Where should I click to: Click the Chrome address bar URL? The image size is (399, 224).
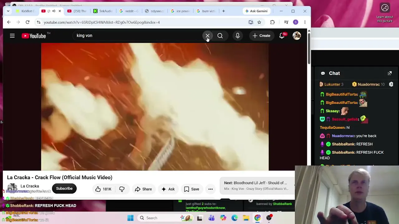tap(102, 22)
